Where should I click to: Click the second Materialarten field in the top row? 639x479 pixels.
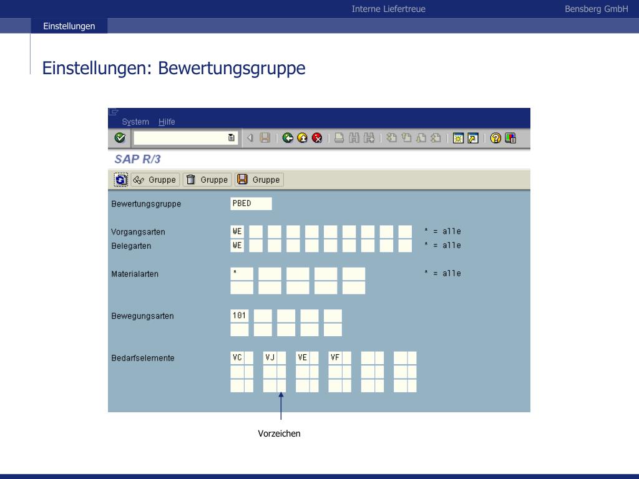[x=270, y=274]
